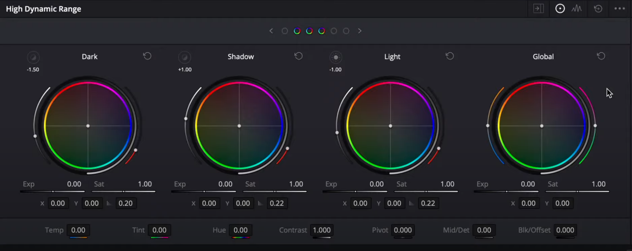Image resolution: width=632 pixels, height=251 pixels.
Task: Click the Hue value field
Action: click(x=241, y=230)
